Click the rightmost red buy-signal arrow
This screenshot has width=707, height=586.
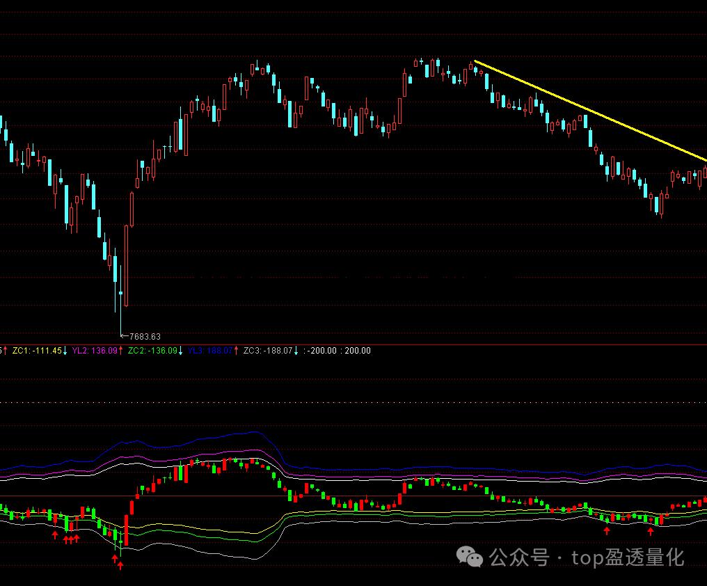(x=651, y=532)
